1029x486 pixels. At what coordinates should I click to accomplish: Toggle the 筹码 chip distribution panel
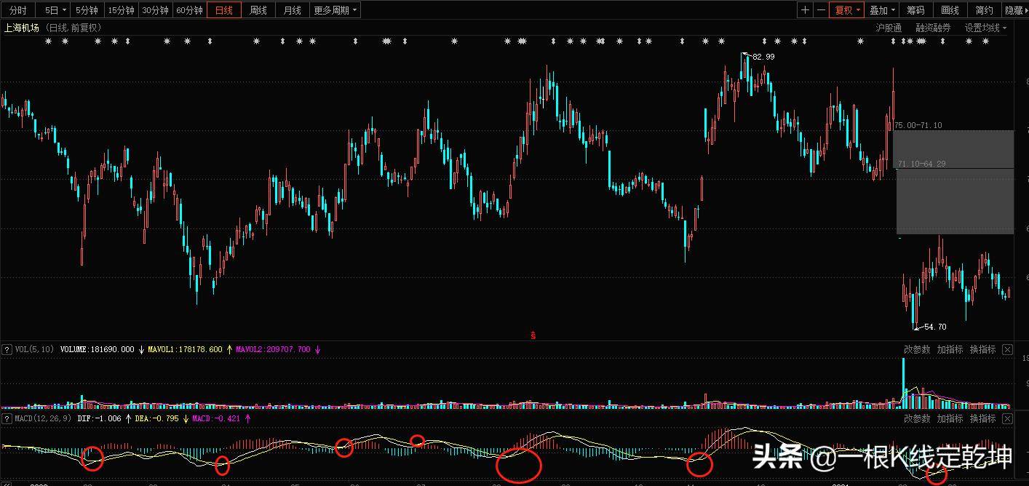pyautogui.click(x=915, y=10)
